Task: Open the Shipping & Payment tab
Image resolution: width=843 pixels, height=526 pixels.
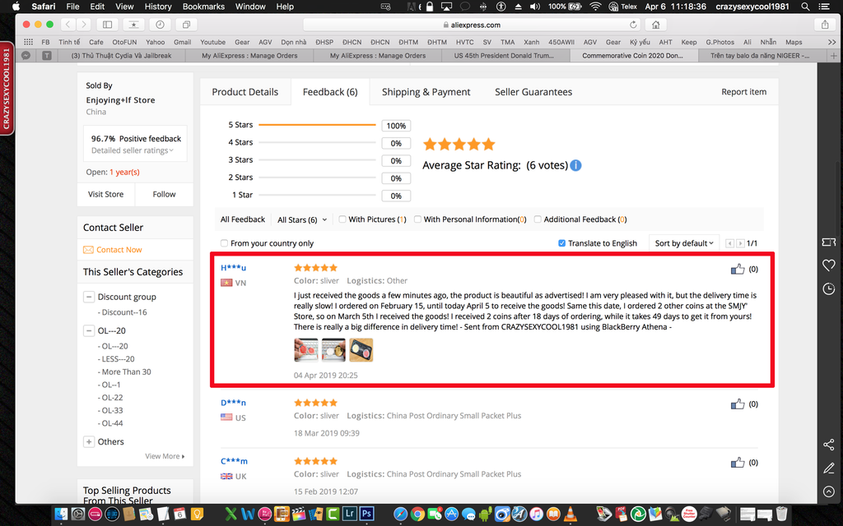Action: click(426, 92)
